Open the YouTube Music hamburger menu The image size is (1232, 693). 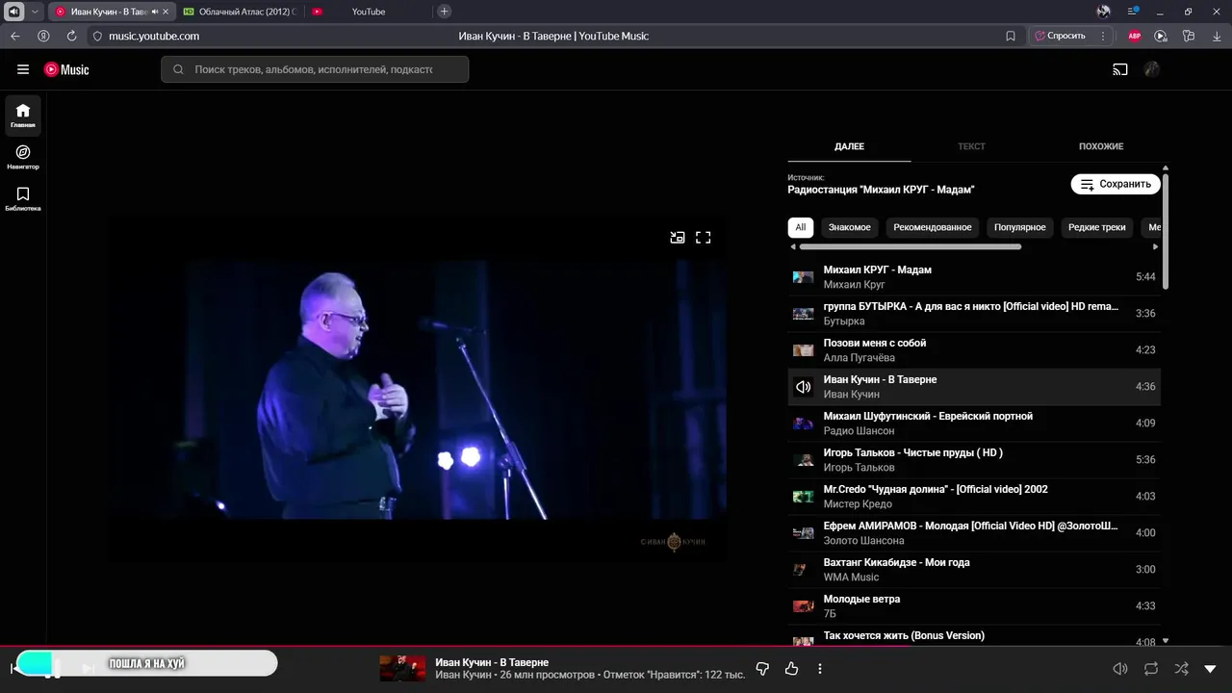(x=23, y=69)
